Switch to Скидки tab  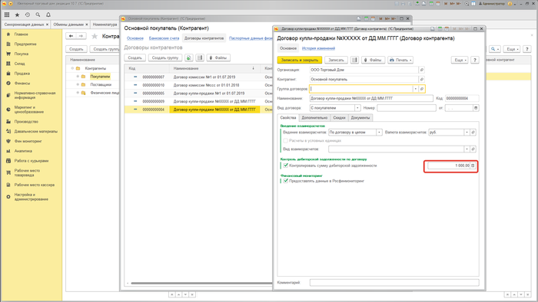[339, 117]
